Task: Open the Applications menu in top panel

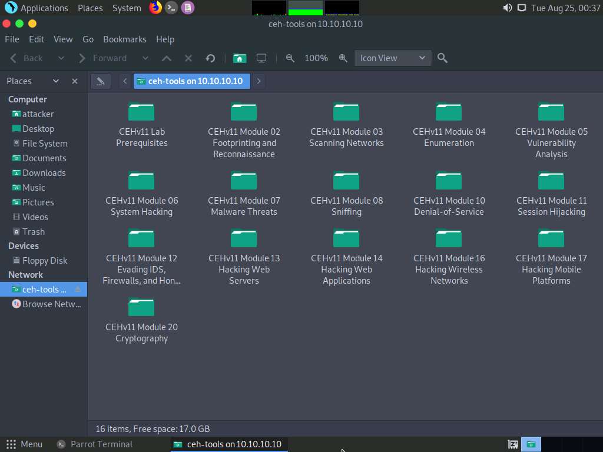Action: point(37,8)
